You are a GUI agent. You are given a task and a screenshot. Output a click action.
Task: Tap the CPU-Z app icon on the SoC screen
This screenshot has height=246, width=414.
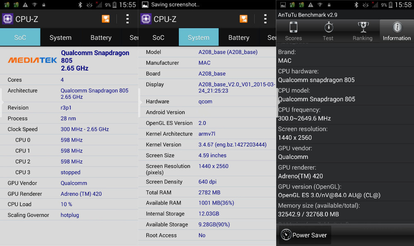[x=7, y=19]
